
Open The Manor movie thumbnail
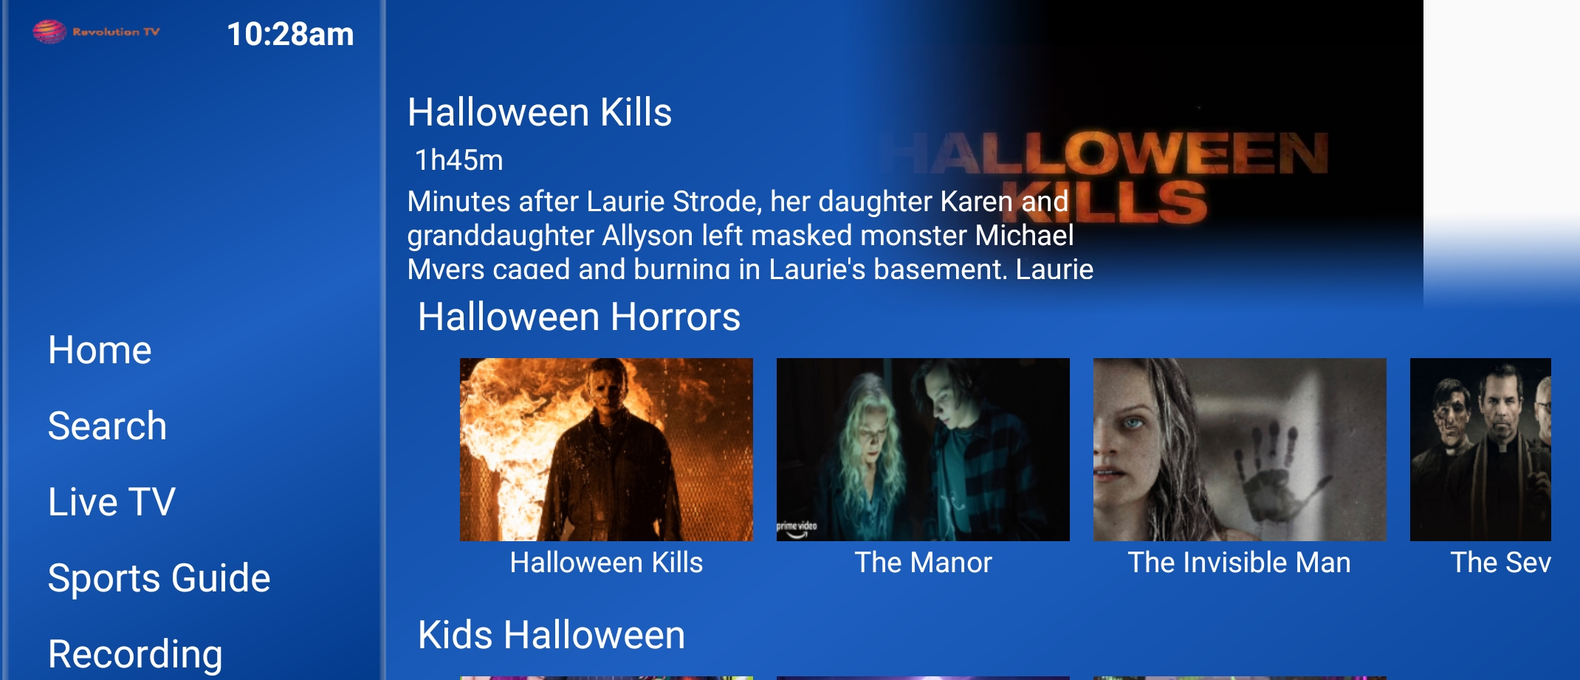click(923, 450)
